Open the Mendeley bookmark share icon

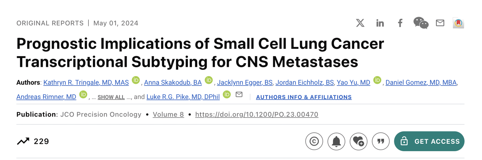[459, 23]
